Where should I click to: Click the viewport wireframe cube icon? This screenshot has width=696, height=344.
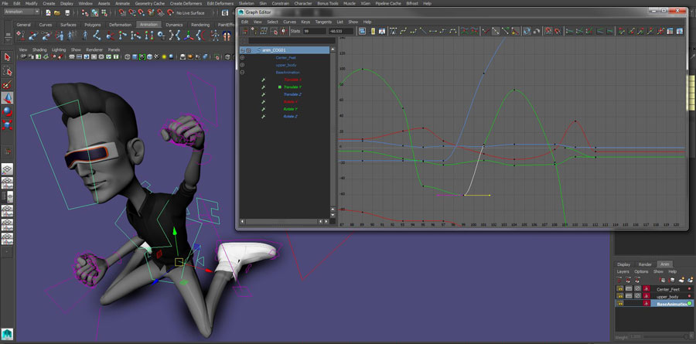click(128, 56)
